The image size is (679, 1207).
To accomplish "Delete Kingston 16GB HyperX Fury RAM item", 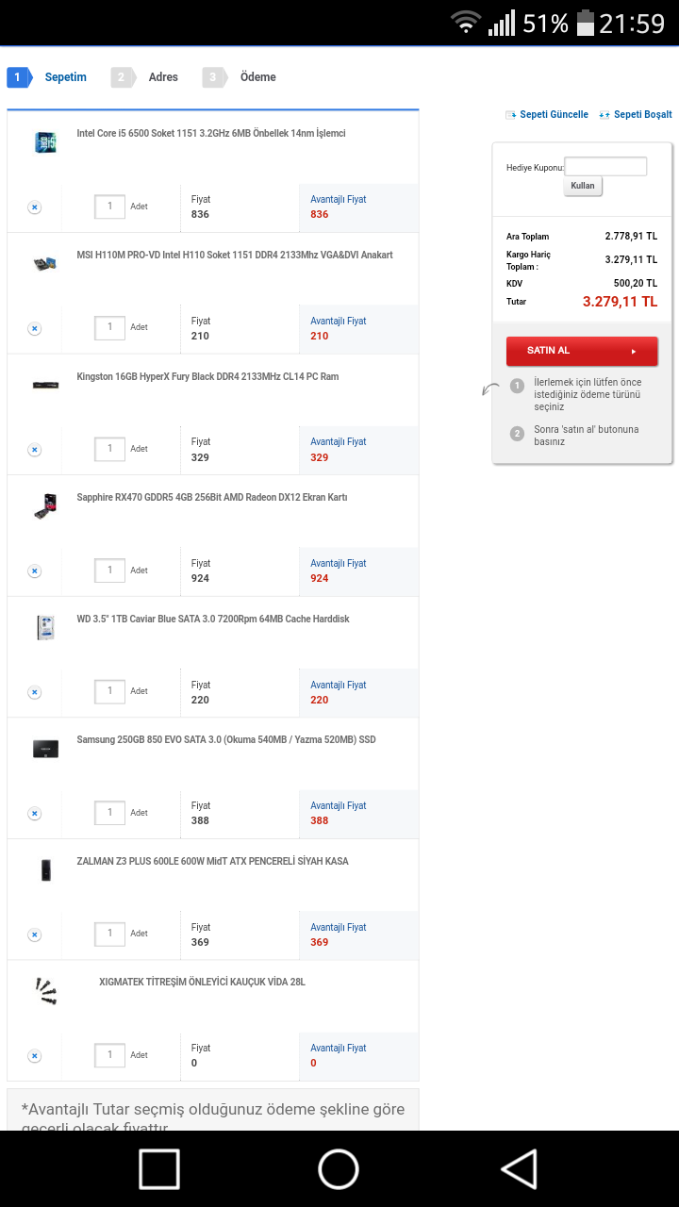I will [x=34, y=450].
